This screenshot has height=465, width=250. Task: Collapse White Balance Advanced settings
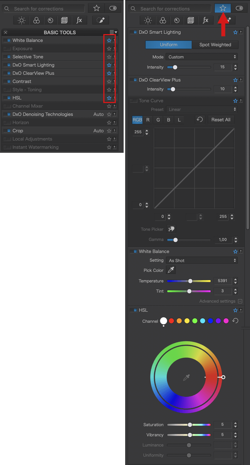pyautogui.click(x=240, y=301)
